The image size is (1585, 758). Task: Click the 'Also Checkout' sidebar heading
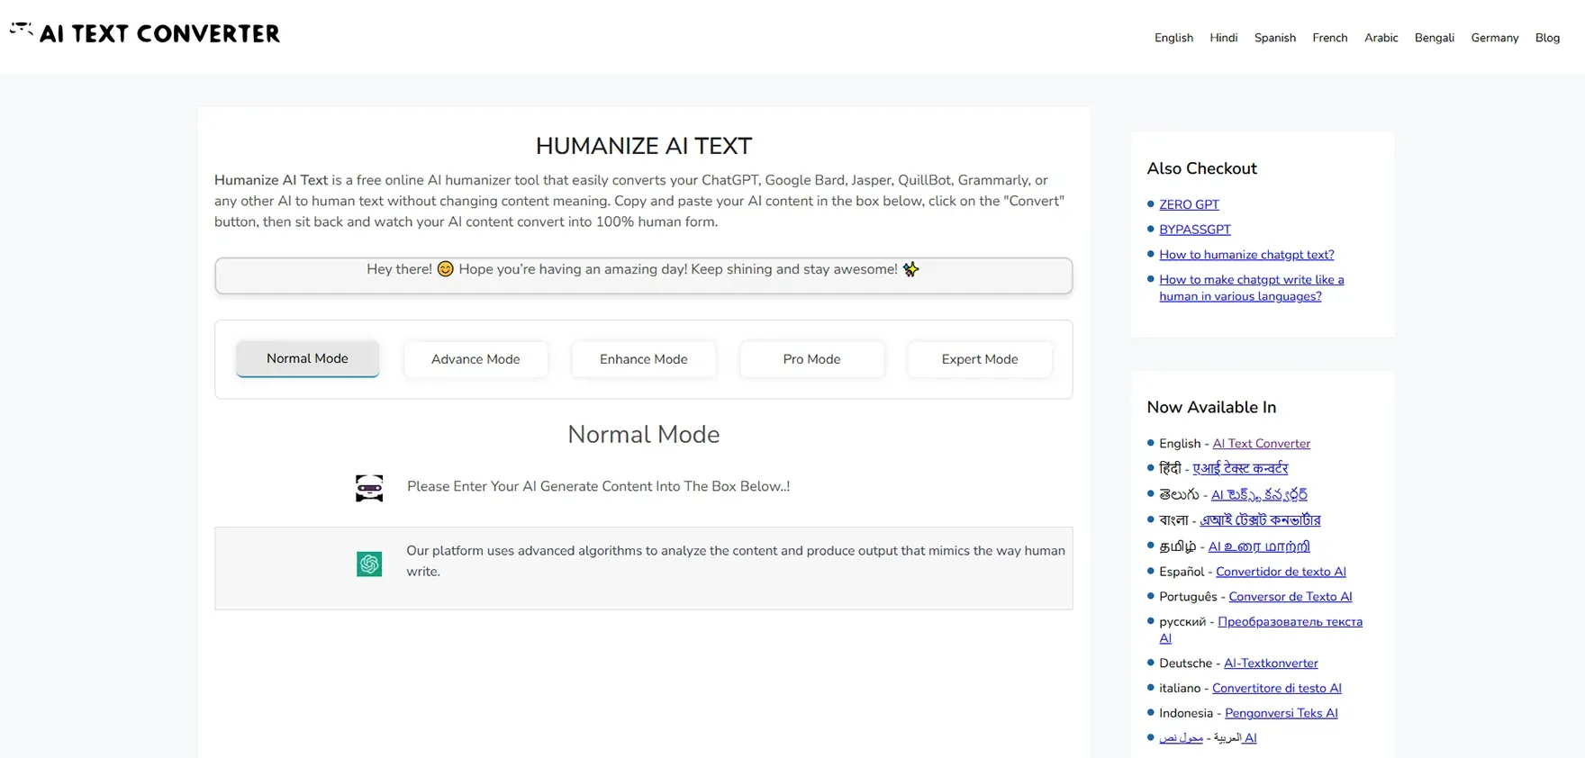(x=1201, y=168)
